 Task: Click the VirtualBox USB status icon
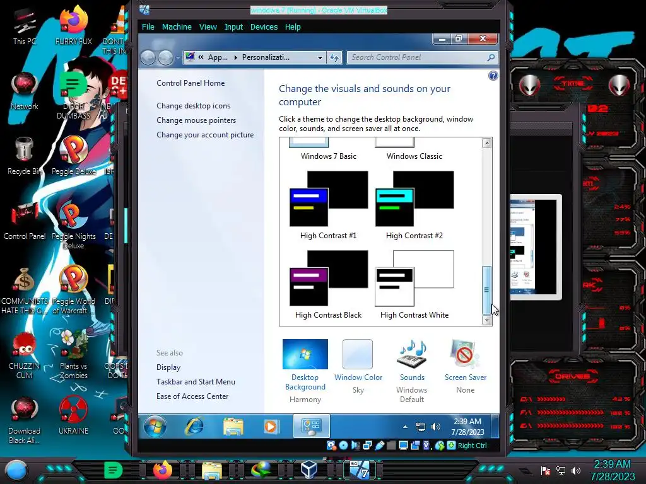click(379, 446)
